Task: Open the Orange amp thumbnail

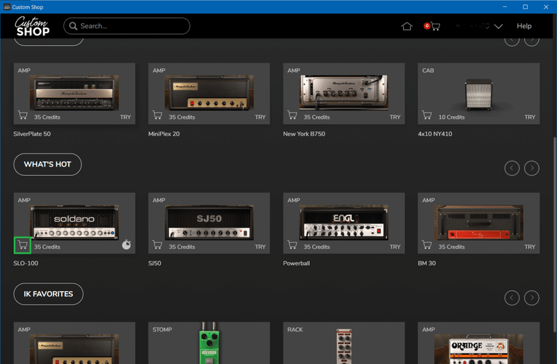Action: [478, 349]
